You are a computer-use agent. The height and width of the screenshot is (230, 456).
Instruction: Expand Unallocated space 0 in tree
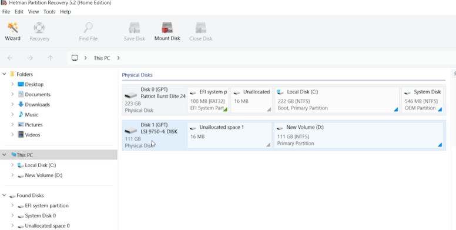[x=12, y=226]
